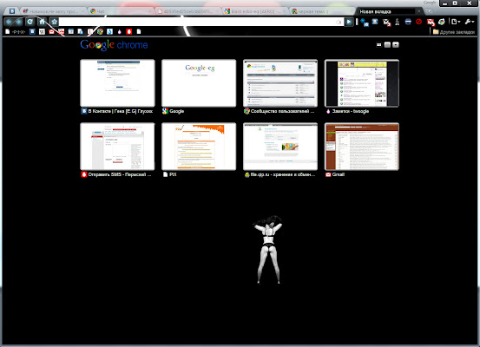
Task: Open the Gmail thumbnail
Action: pyautogui.click(x=362, y=147)
